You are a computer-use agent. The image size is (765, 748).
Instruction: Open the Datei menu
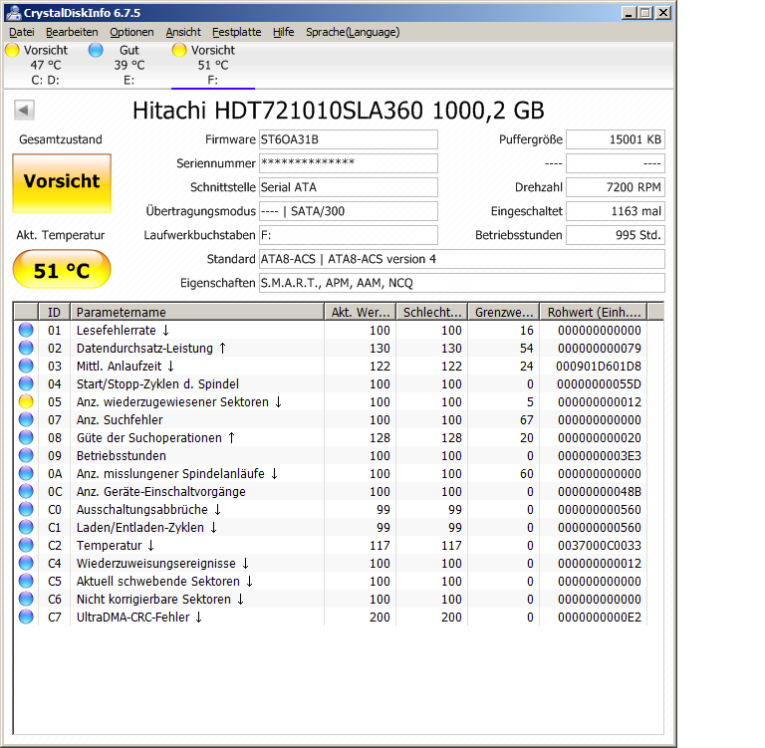point(22,32)
